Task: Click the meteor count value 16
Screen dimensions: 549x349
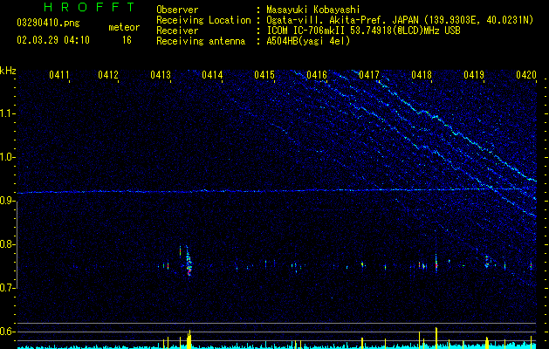Action: click(x=127, y=40)
